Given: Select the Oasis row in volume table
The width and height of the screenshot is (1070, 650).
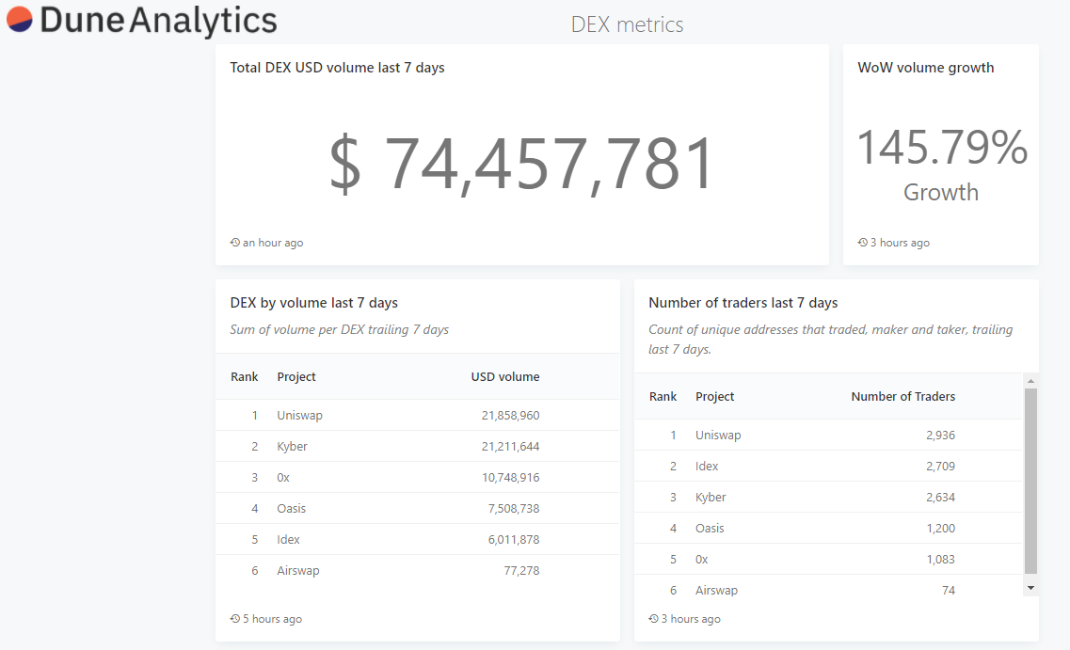Looking at the screenshot, I should tap(292, 508).
